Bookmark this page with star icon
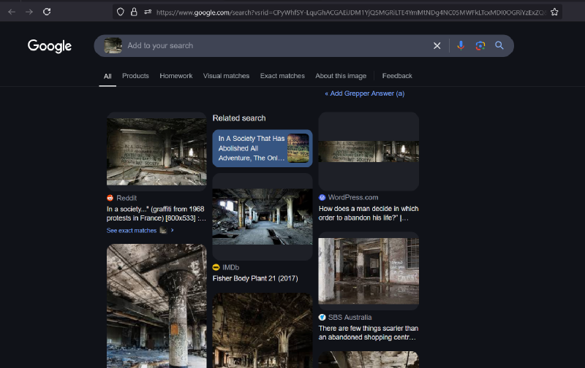Screen dimensions: 585x368 (x=554, y=12)
